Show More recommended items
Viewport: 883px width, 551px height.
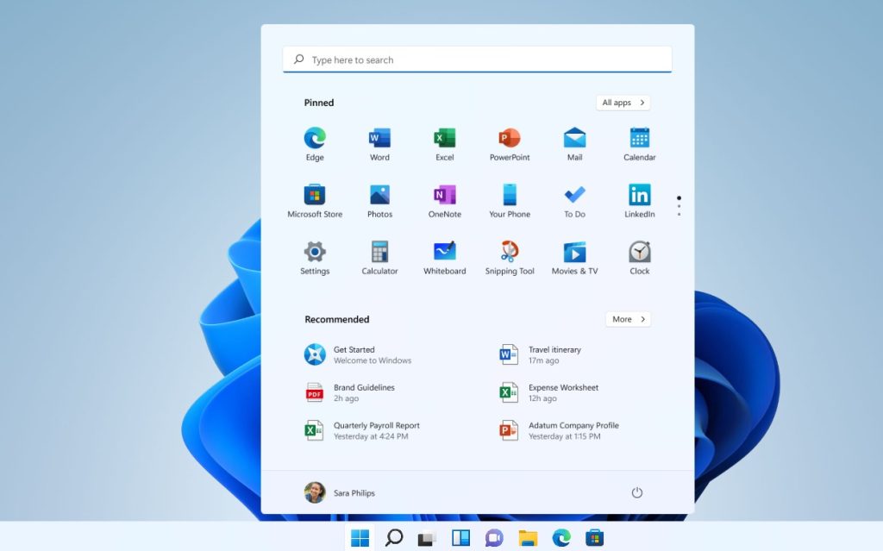[x=628, y=319]
